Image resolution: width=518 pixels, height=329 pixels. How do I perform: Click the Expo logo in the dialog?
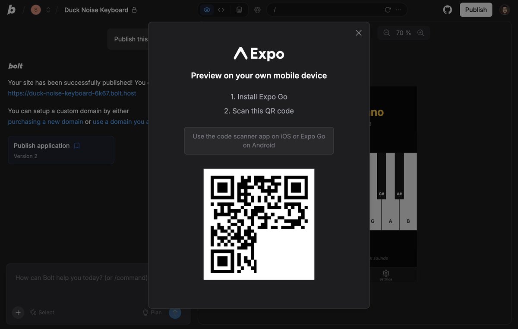(259, 54)
